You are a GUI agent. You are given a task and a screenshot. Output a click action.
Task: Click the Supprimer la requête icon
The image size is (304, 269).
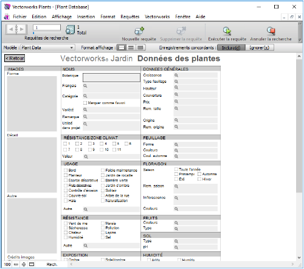(181, 31)
